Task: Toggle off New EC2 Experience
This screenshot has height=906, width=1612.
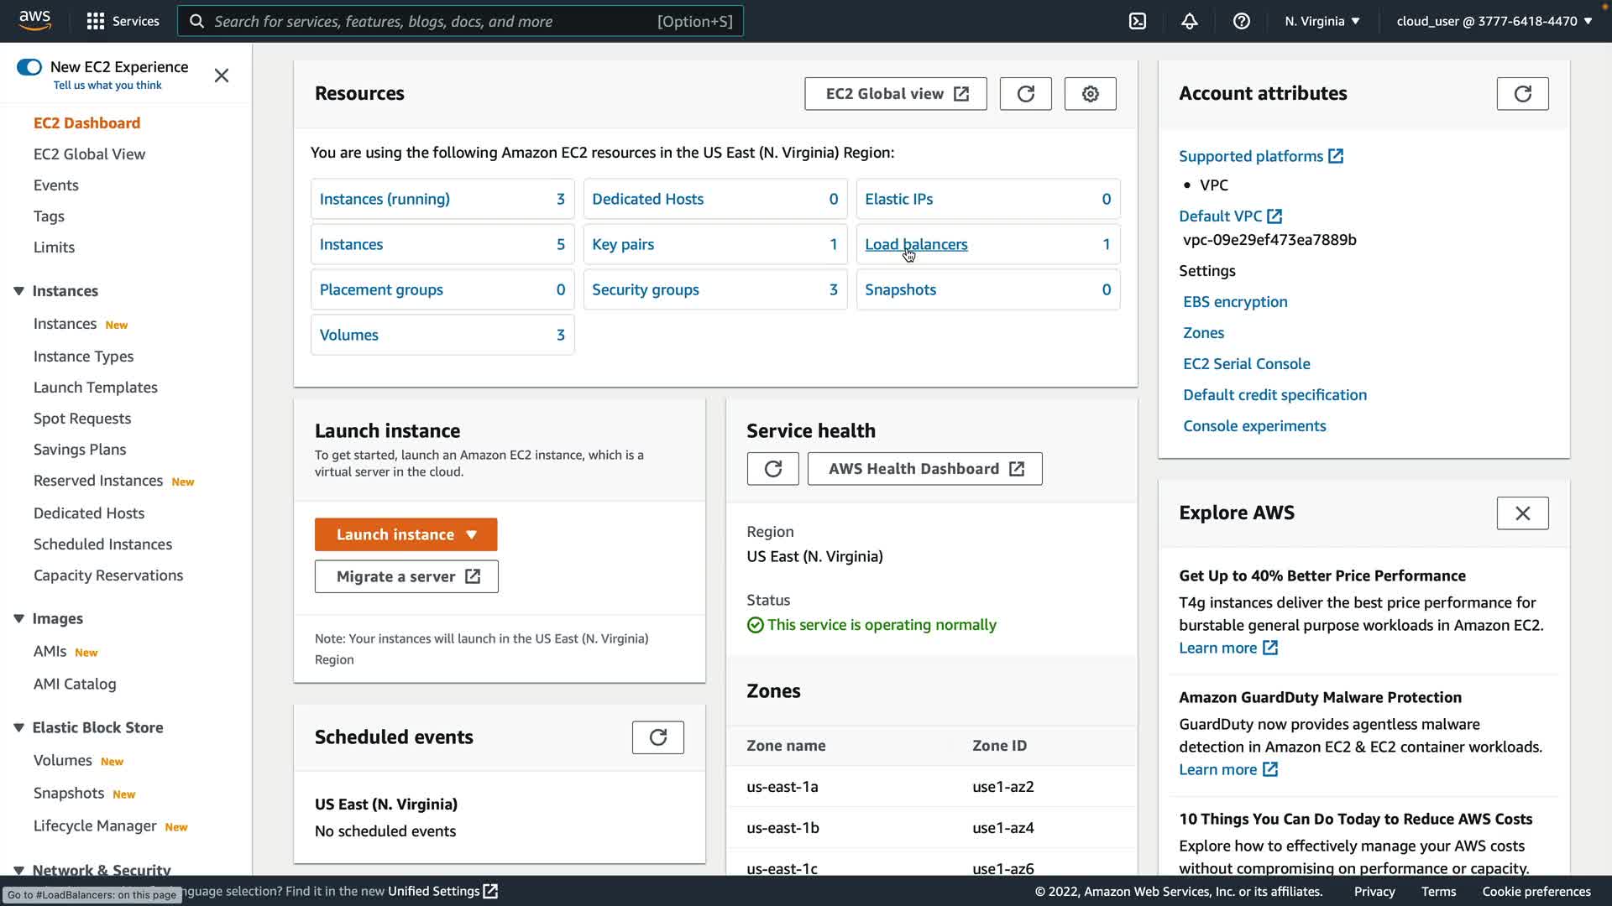Action: click(x=29, y=67)
